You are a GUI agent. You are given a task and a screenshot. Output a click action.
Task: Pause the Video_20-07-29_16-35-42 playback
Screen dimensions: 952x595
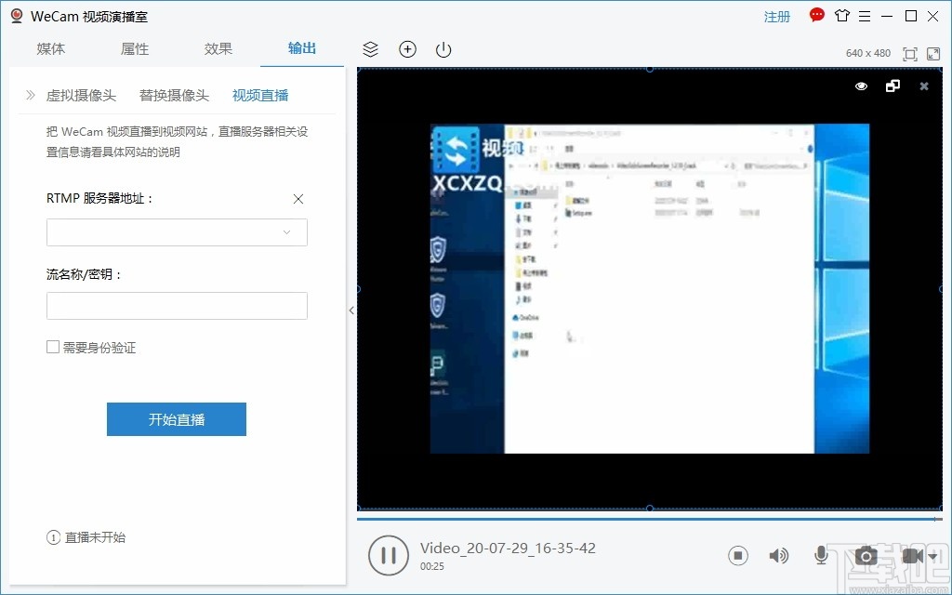[x=389, y=555]
